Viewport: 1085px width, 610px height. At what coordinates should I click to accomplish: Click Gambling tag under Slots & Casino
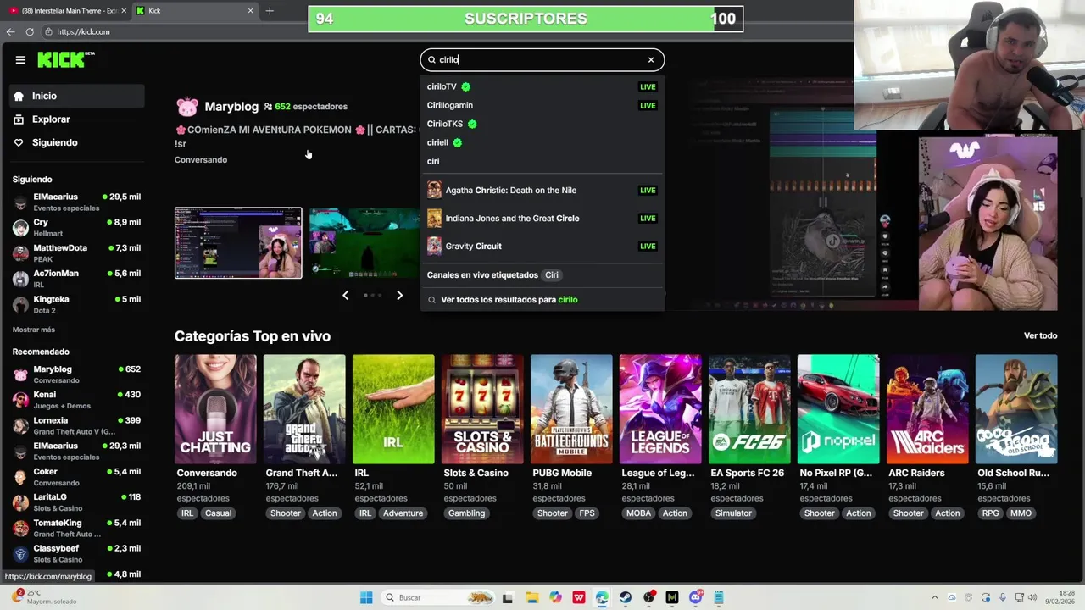pos(467,513)
